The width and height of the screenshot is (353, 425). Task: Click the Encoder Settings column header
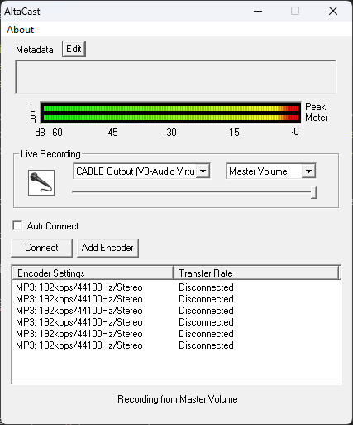click(x=93, y=273)
